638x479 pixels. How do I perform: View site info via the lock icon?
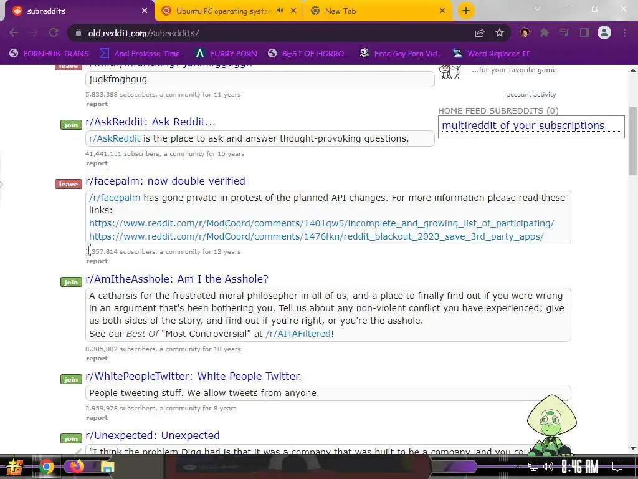[x=79, y=33]
